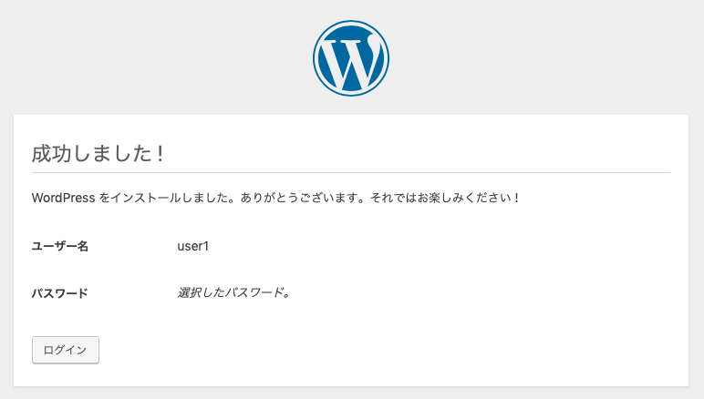Click the パスワード label
Image resolution: width=704 pixels, height=399 pixels.
(x=59, y=293)
